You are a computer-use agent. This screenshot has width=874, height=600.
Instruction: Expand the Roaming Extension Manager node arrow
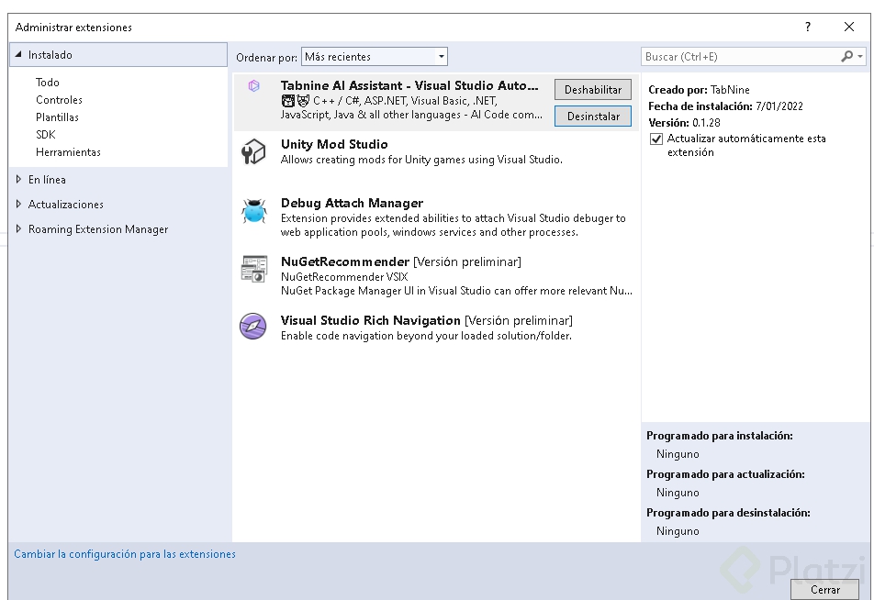[18, 228]
